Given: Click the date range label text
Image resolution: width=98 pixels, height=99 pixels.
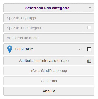Looking at the screenshot, I should (44, 61).
